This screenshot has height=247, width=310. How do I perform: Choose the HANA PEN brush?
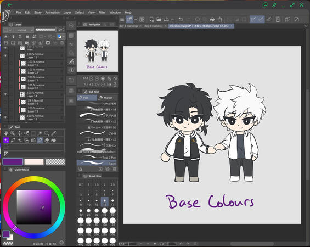(x=97, y=103)
